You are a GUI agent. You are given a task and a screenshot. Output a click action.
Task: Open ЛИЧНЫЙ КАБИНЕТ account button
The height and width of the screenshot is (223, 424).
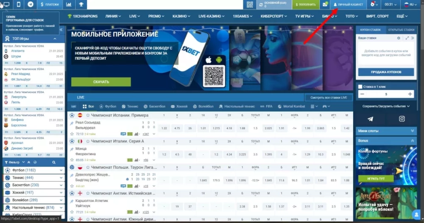tap(348, 4)
